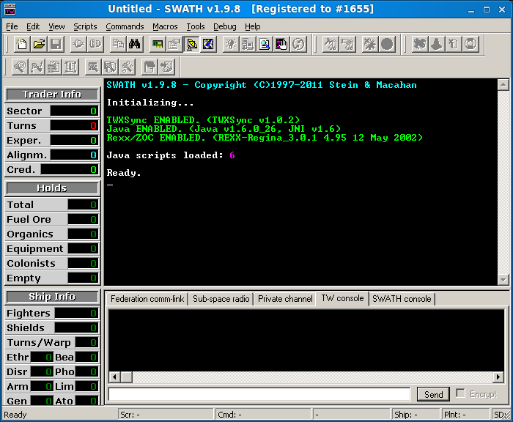The image size is (513, 422).
Task: Click the console horizontal scrollbar right arrow
Action: 499,377
